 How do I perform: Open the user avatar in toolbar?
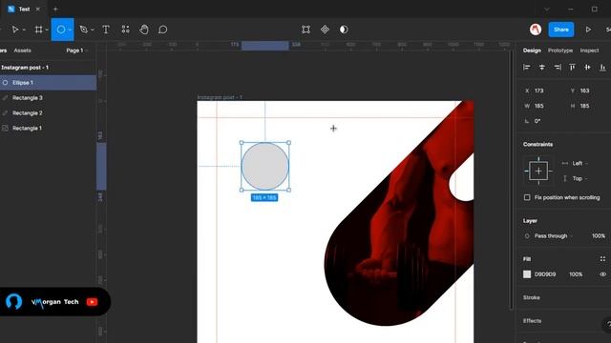[536, 30]
